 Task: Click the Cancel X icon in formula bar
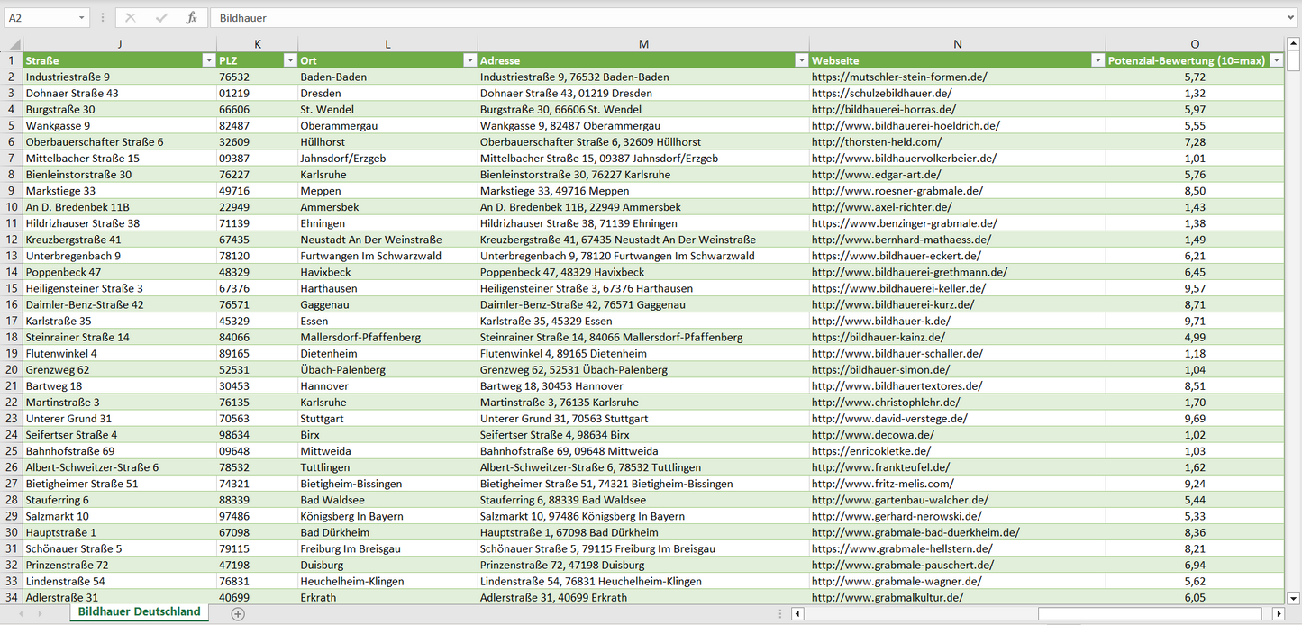[x=131, y=18]
